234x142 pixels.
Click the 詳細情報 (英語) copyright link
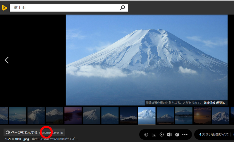[214, 103]
